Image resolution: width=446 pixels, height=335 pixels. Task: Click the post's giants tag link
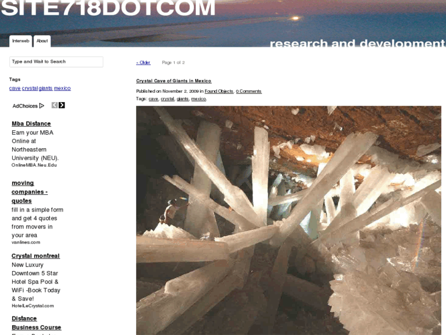pyautogui.click(x=183, y=98)
